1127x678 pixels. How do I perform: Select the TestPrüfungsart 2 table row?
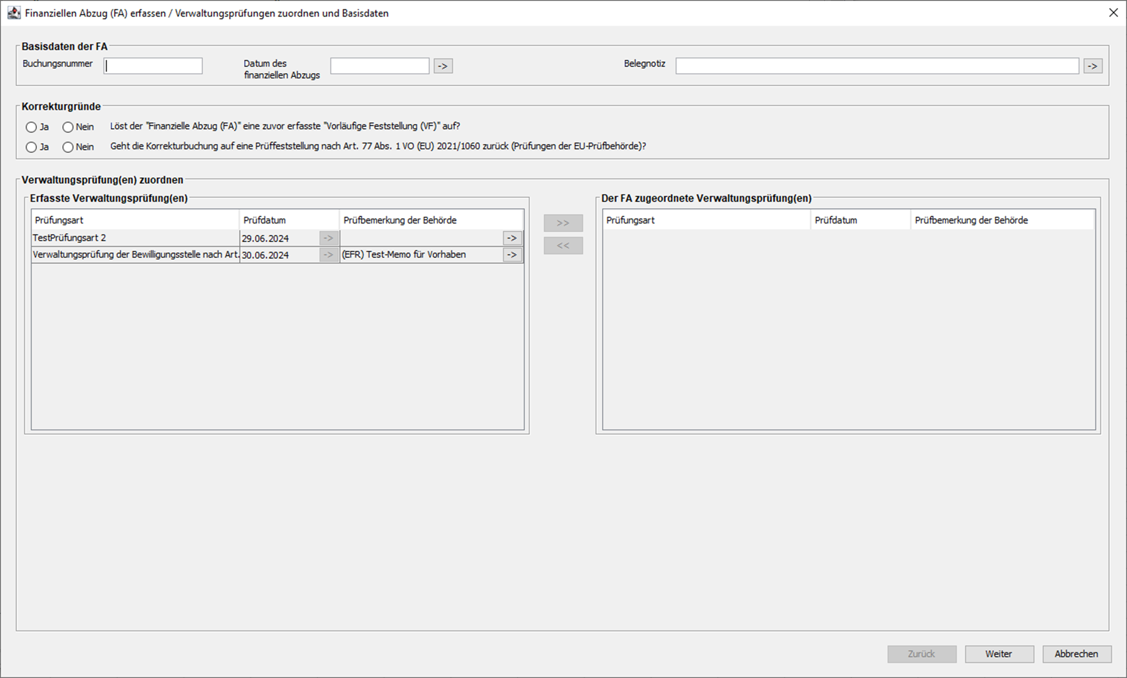tap(133, 238)
